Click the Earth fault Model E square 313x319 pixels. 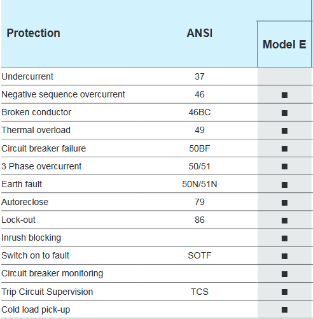click(284, 185)
